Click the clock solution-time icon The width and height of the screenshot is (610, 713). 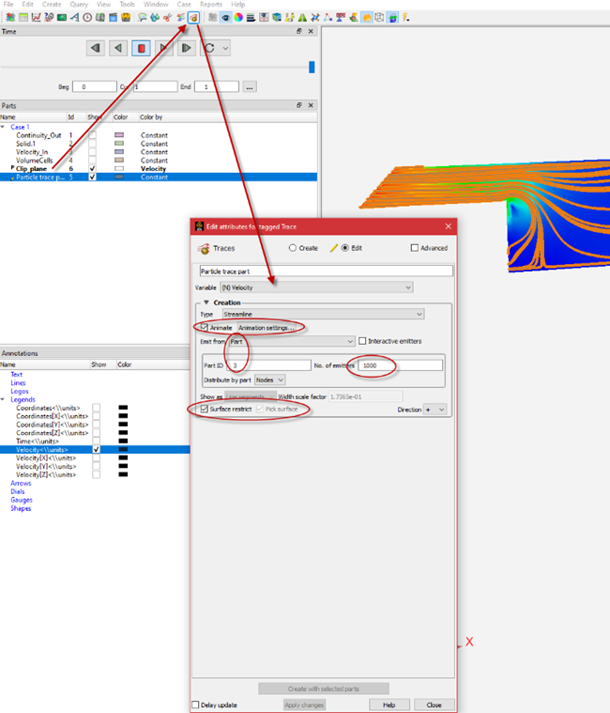pos(87,18)
